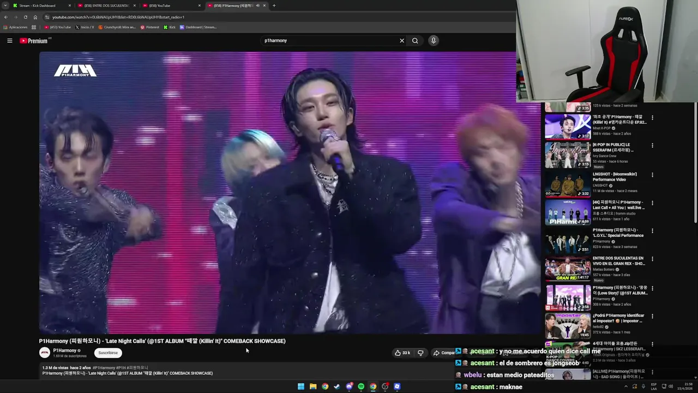Like the video with thumbs up
The height and width of the screenshot is (393, 698).
point(402,353)
